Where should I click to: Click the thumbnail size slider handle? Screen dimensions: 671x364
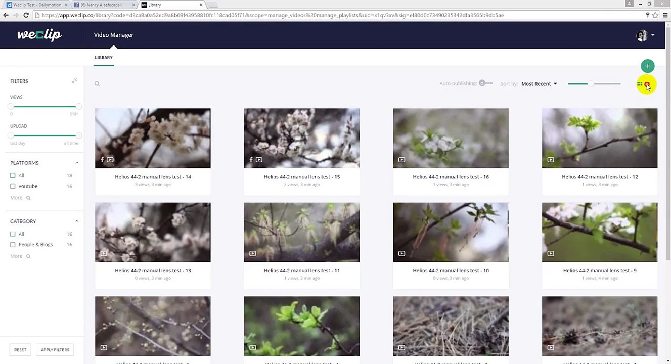[x=591, y=84]
